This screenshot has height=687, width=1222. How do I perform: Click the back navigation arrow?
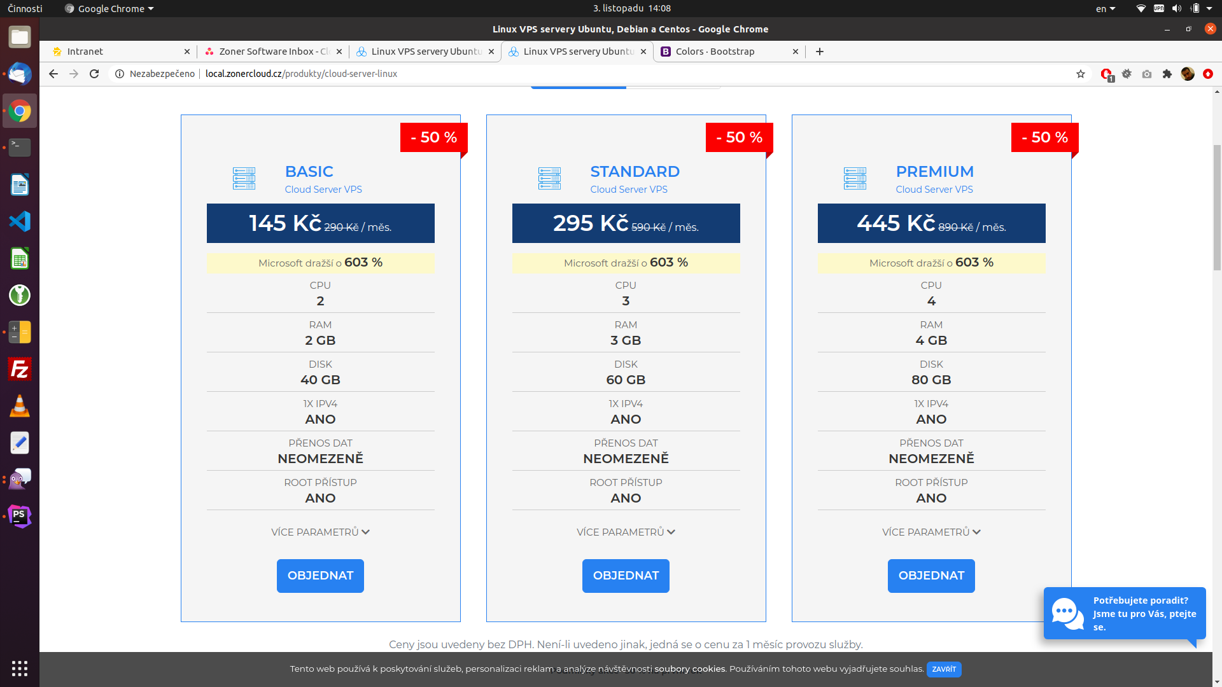point(53,74)
